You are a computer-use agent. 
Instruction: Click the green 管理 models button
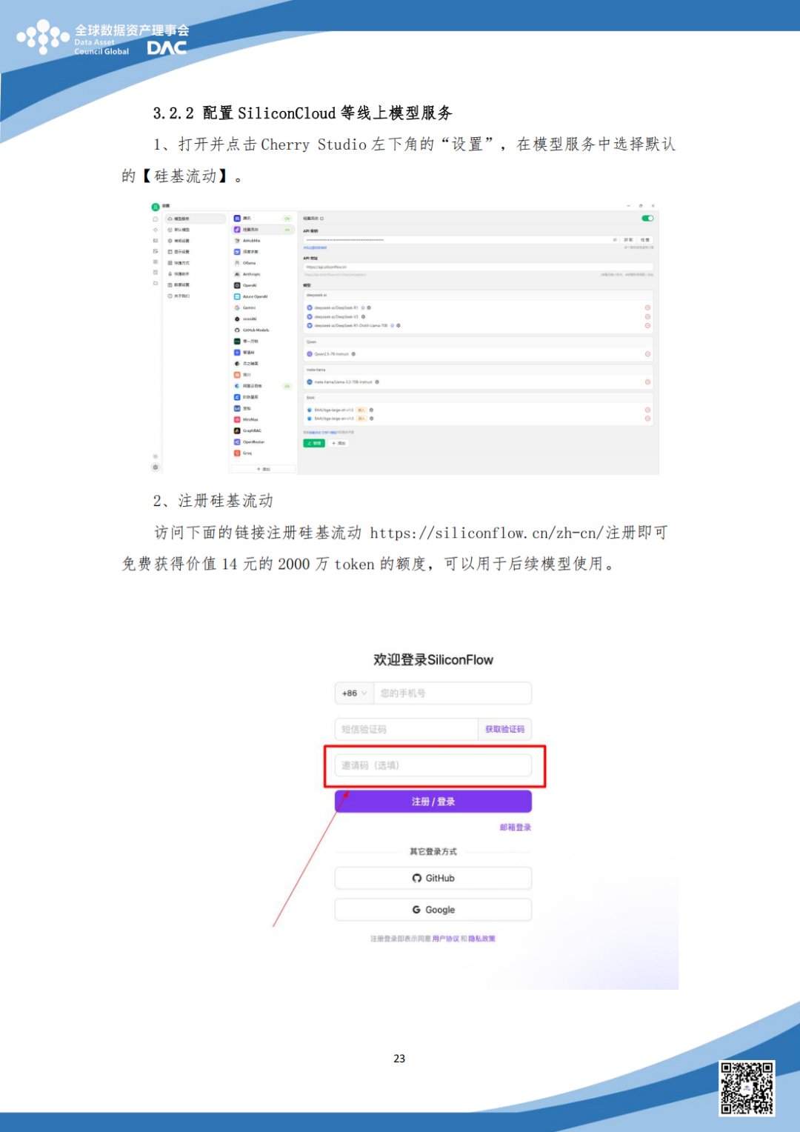[x=314, y=443]
